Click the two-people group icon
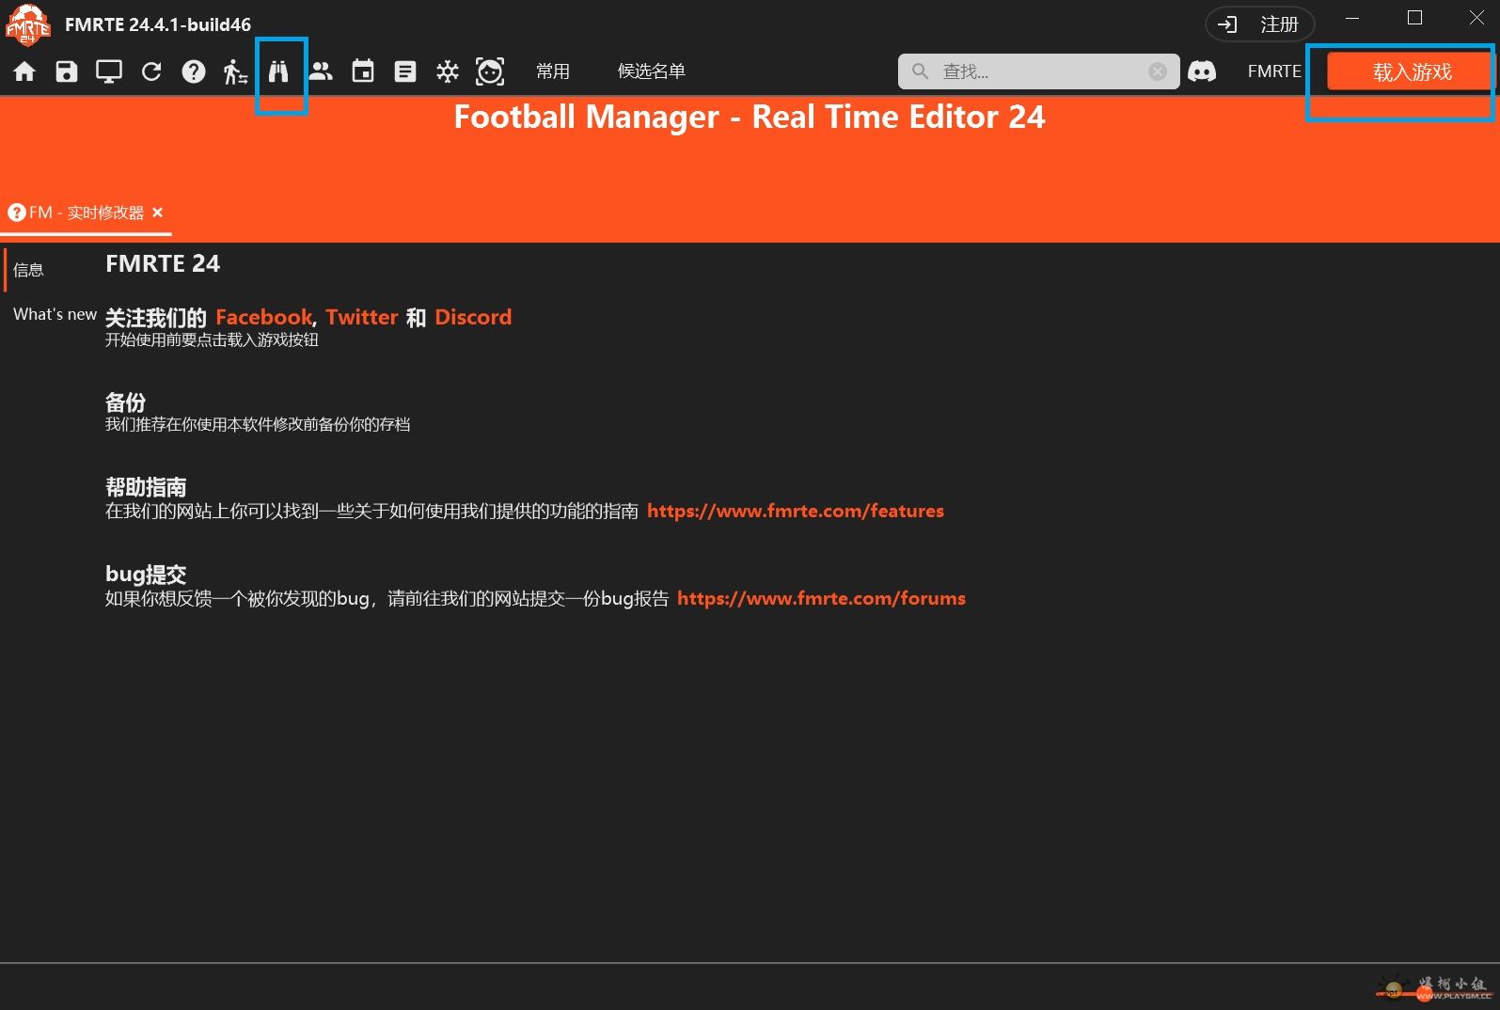 pos(321,71)
